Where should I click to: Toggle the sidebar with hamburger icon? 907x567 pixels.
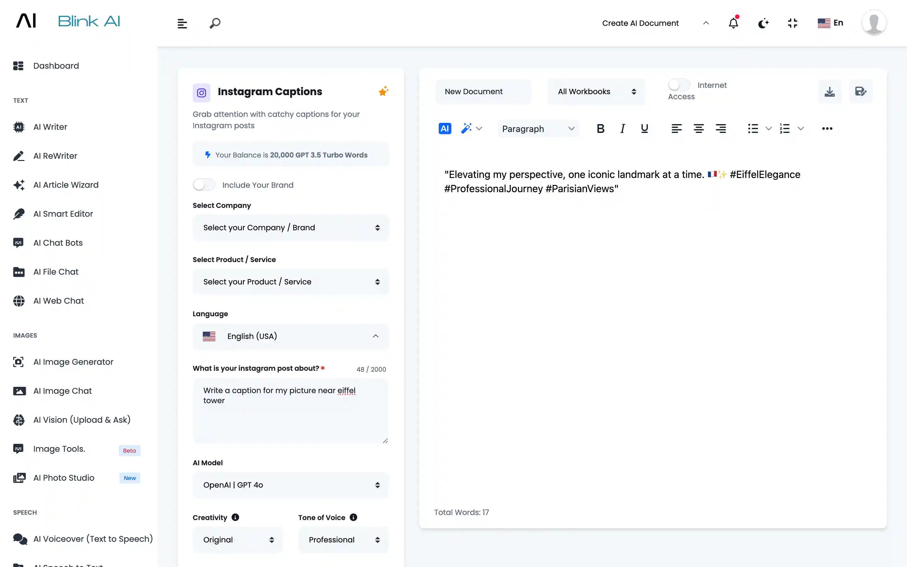click(x=182, y=24)
